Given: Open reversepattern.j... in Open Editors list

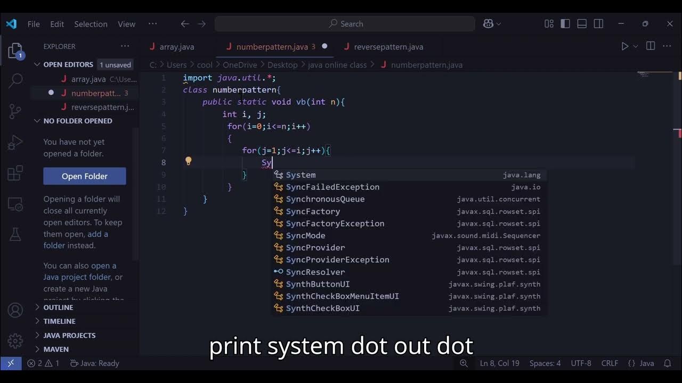Looking at the screenshot, I should pos(85,107).
